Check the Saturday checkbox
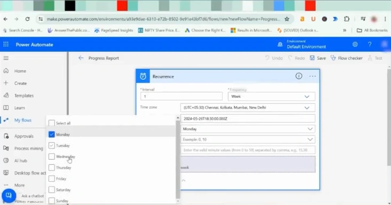The width and height of the screenshot is (391, 205). [51, 190]
